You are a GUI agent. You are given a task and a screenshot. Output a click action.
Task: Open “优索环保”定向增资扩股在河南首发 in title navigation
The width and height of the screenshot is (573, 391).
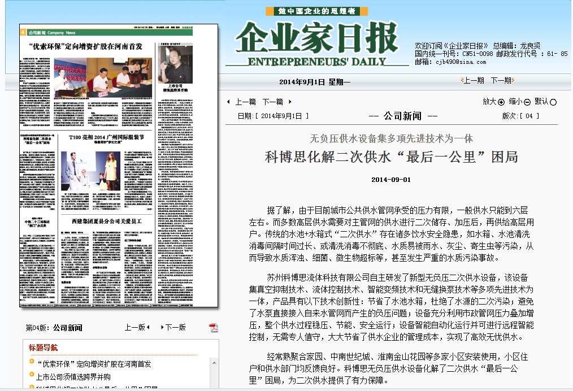94,364
